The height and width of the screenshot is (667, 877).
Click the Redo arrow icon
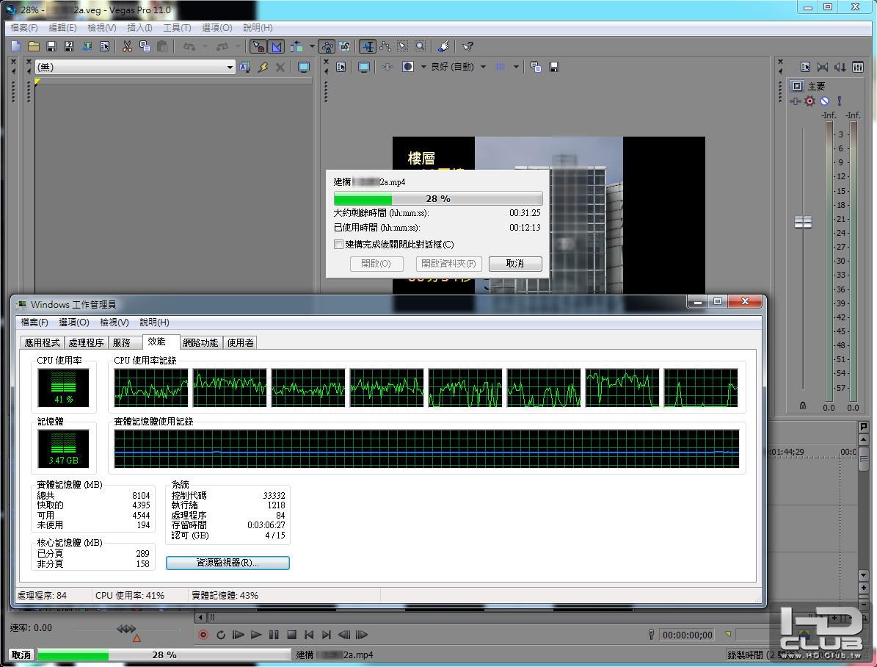(x=222, y=46)
